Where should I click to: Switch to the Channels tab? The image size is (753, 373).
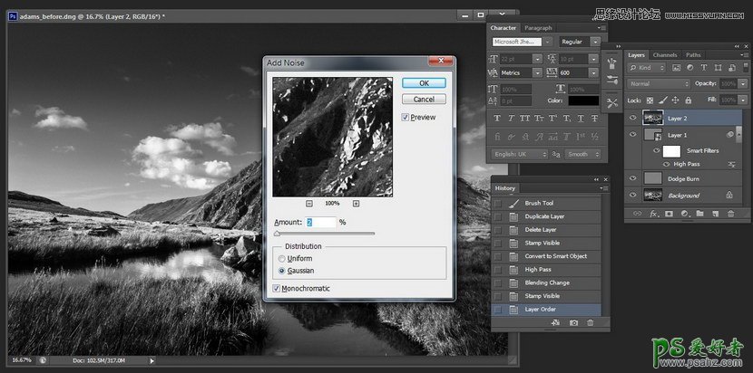pyautogui.click(x=665, y=55)
